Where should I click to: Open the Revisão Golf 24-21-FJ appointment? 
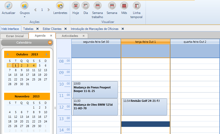pos(144,107)
